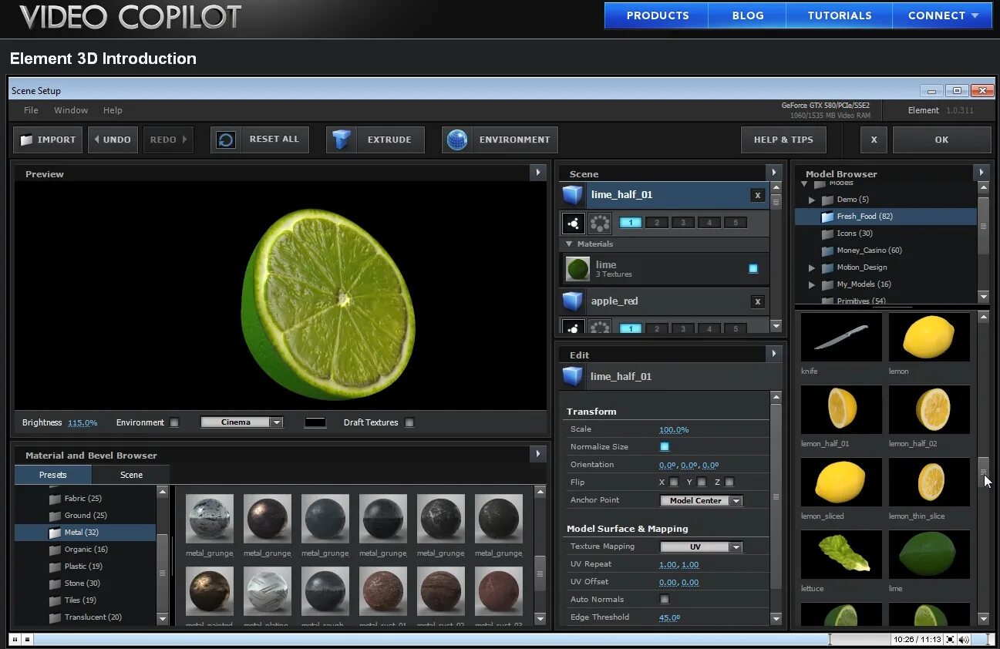Expand the Model Browser panel arrow menu
Screen dimensions: 1000x649
(x=981, y=173)
